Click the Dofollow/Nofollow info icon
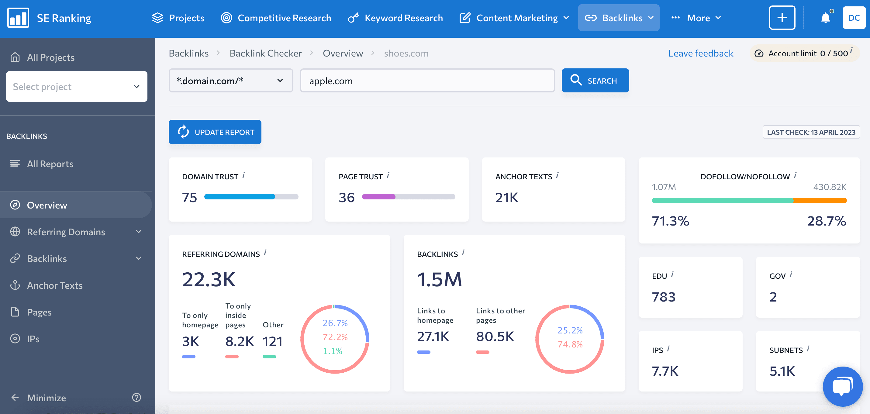The height and width of the screenshot is (414, 870). (x=795, y=175)
